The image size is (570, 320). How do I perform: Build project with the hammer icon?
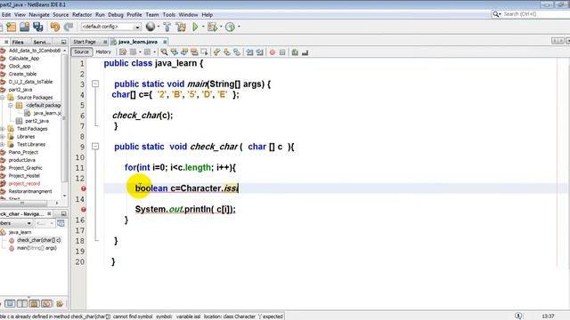coord(167,27)
